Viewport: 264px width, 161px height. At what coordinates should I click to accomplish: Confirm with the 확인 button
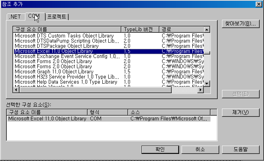(160, 149)
